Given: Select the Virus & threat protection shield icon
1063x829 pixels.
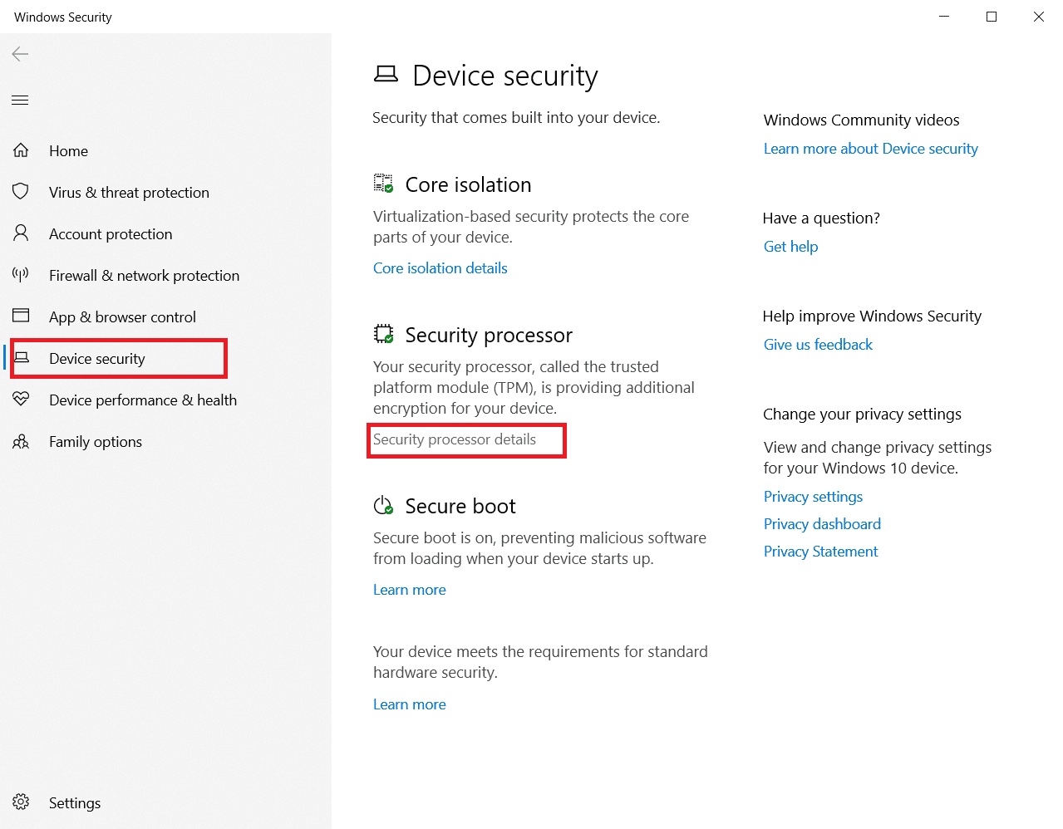Looking at the screenshot, I should pyautogui.click(x=21, y=192).
